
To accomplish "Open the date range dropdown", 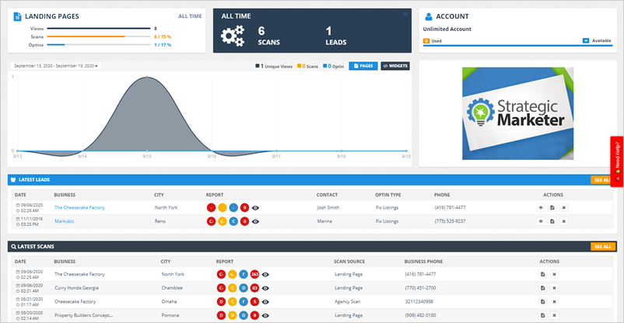I will point(56,66).
